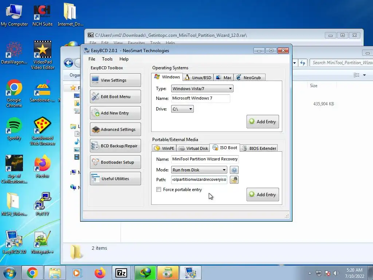373x280 pixels.
Task: Switch to the Mac operating system tab
Action: [x=223, y=78]
